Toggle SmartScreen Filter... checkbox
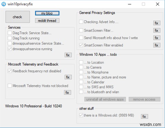Viewport: 165px width, 128px height. [81, 31]
